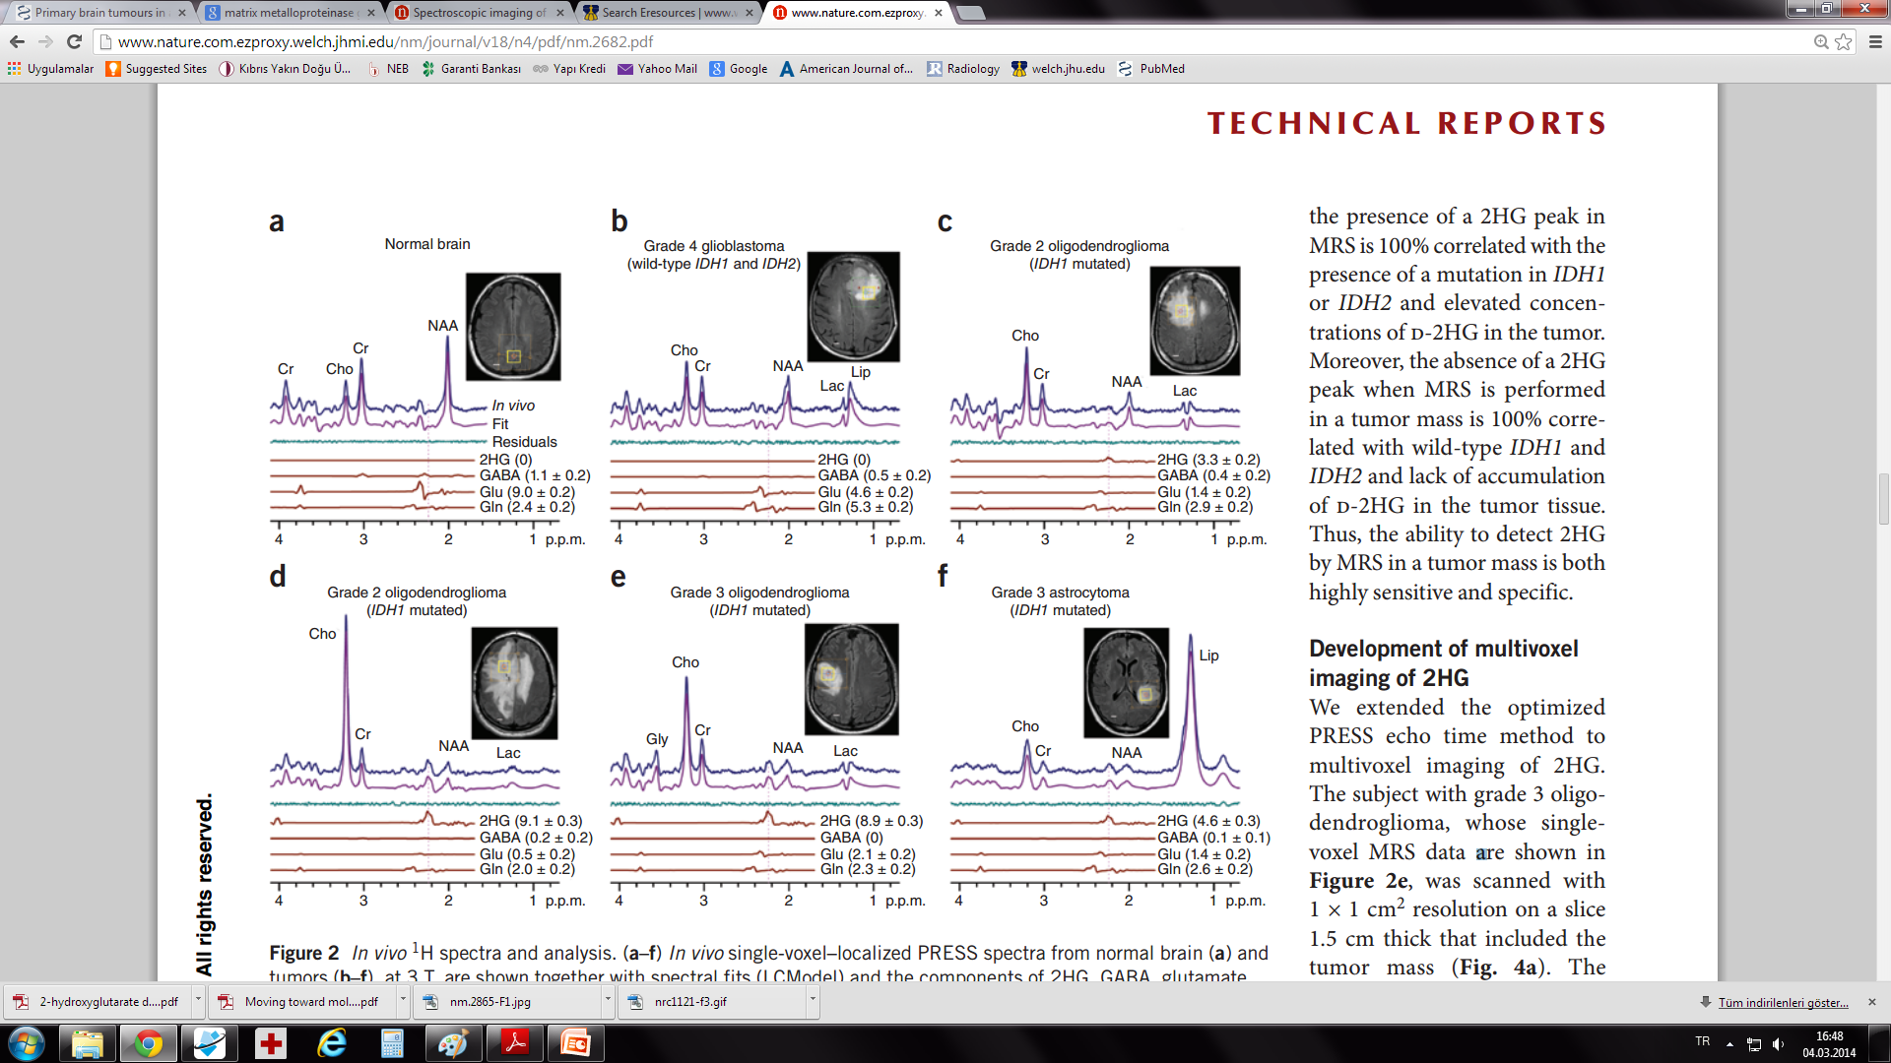Image resolution: width=1891 pixels, height=1063 pixels.
Task: Open downloaded nm.2865-F1.jpg file
Action: [508, 1002]
